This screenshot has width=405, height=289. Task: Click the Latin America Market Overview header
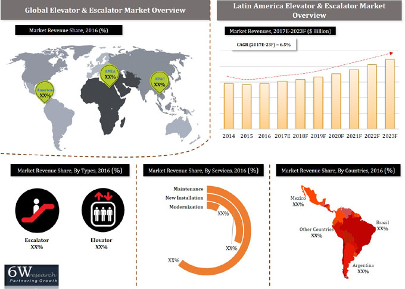coord(310,10)
